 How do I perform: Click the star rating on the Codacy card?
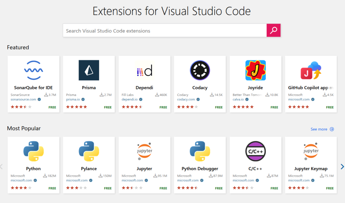(x=188, y=107)
